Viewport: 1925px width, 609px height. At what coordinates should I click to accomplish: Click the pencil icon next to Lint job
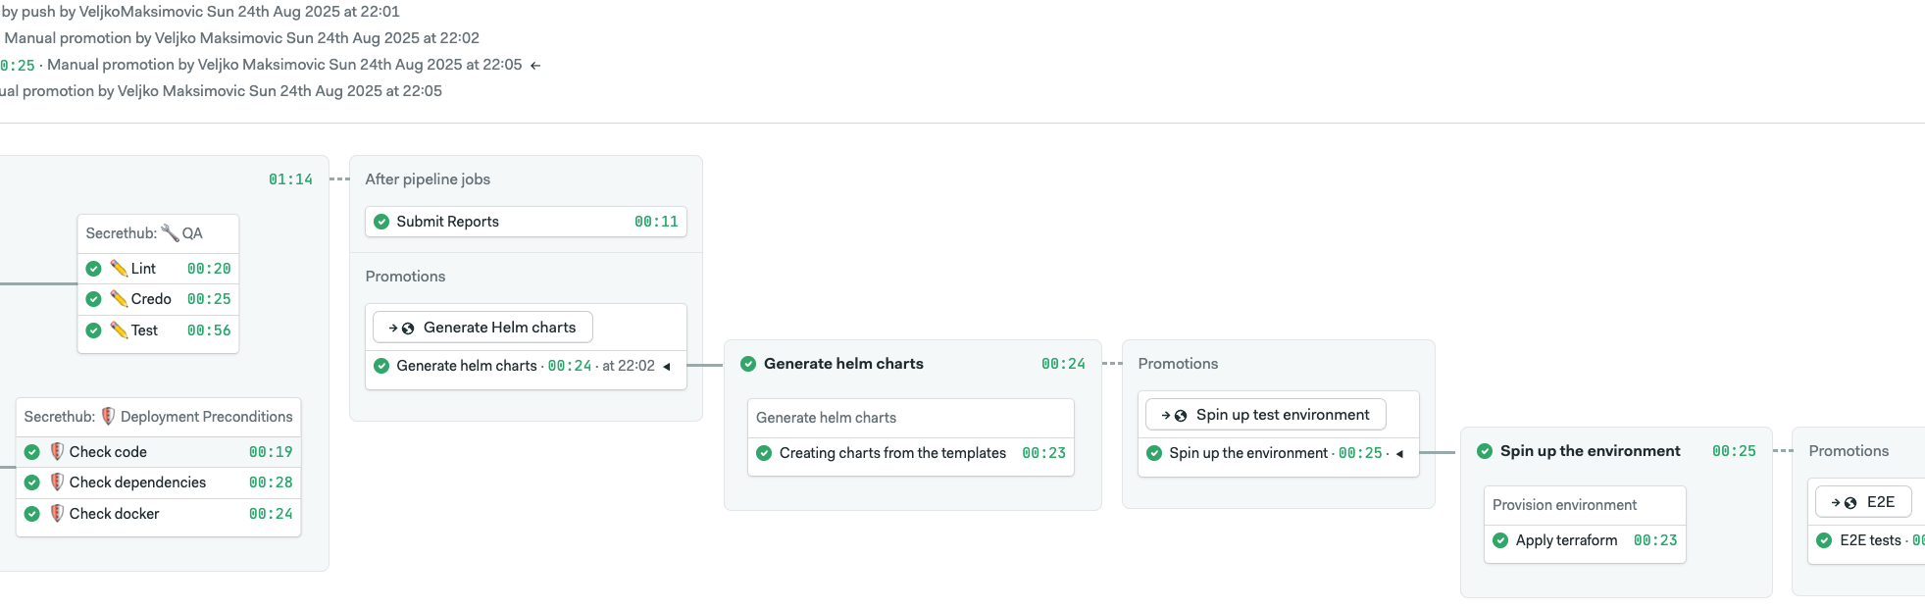[x=119, y=268]
